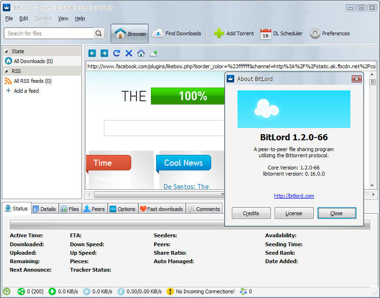
Task: Switch to the Fast downloads tab
Action: (x=162, y=209)
